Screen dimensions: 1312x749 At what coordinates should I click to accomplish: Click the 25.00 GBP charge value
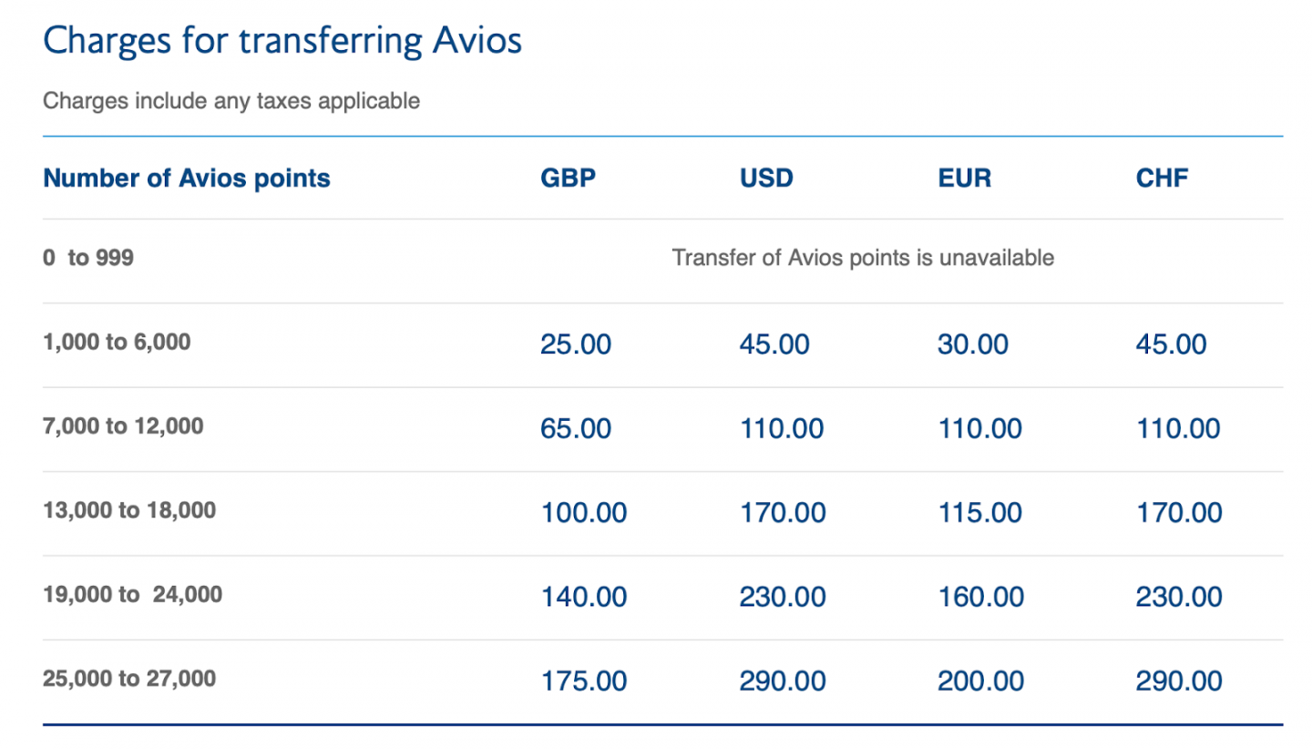[576, 344]
